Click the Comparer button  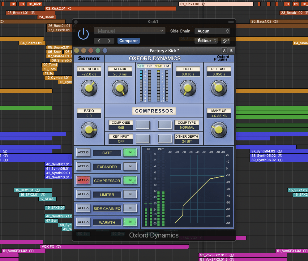128,41
